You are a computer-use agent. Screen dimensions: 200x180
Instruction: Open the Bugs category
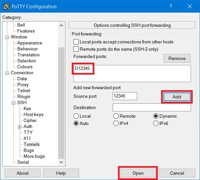(29, 150)
